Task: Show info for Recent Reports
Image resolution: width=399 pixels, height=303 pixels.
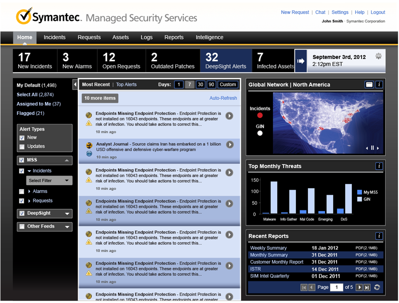Action: 379,236
